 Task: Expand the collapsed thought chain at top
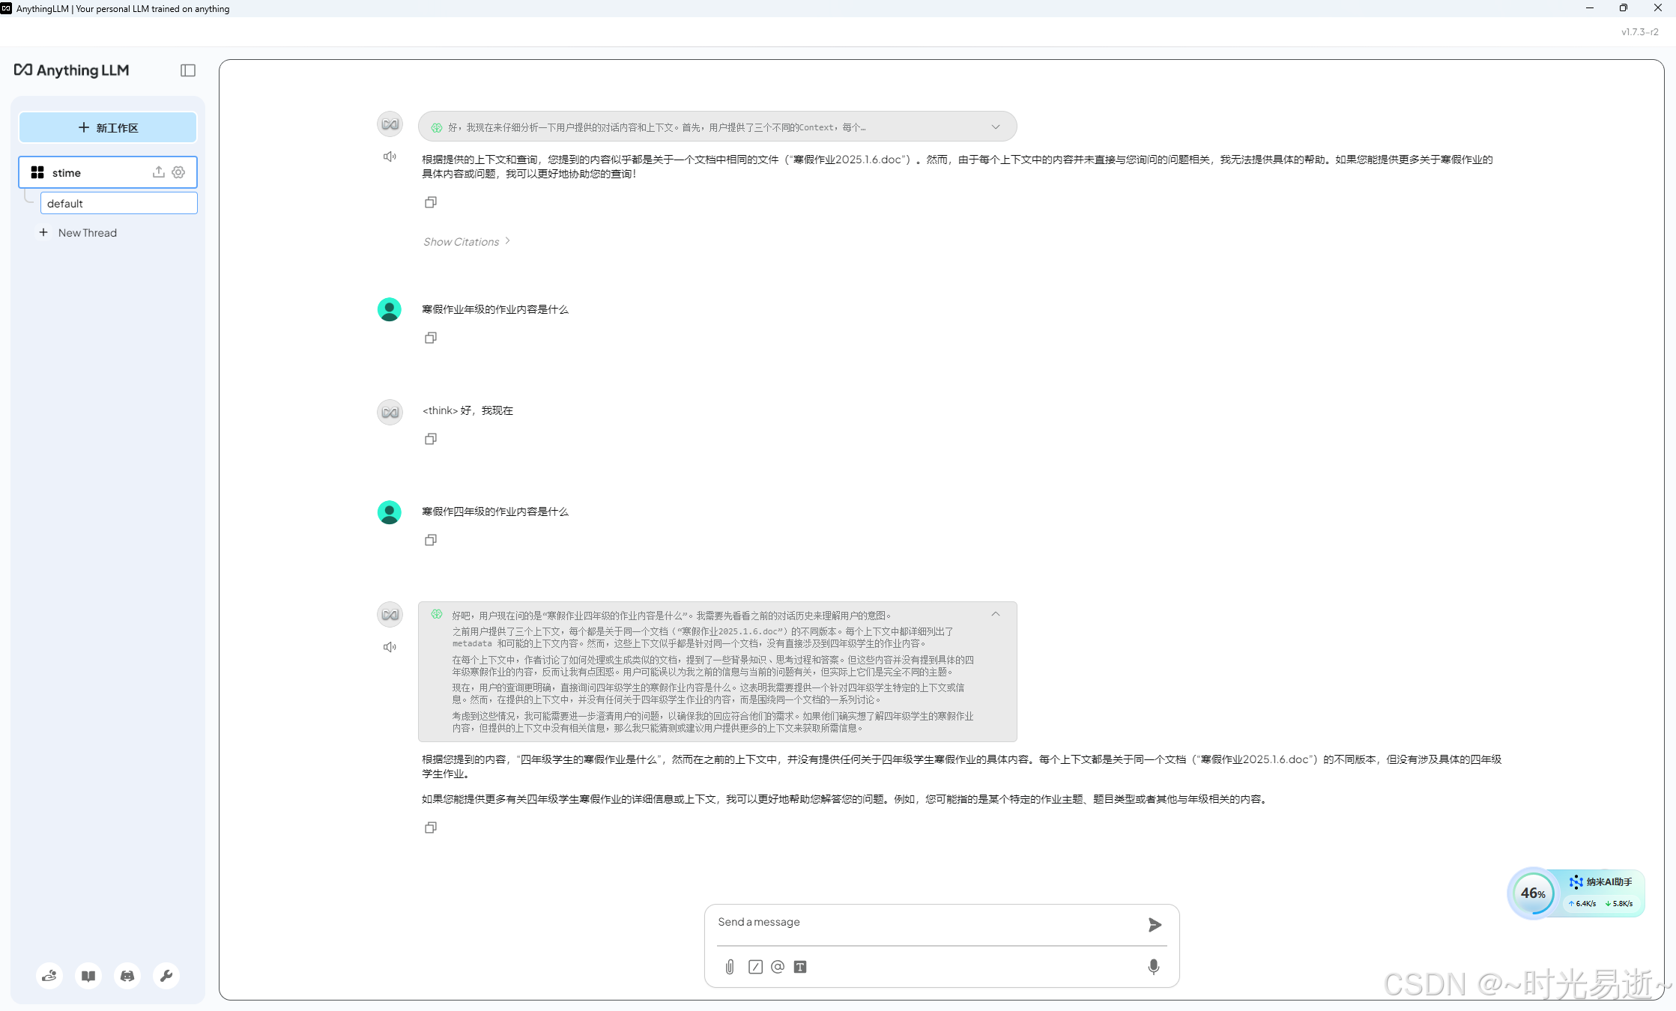(x=995, y=127)
